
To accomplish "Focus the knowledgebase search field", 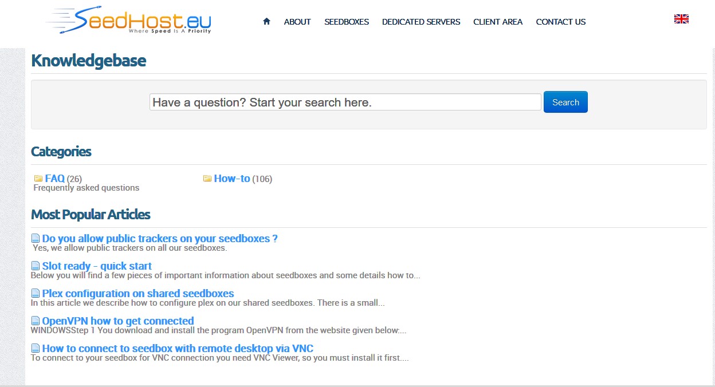I will 345,102.
